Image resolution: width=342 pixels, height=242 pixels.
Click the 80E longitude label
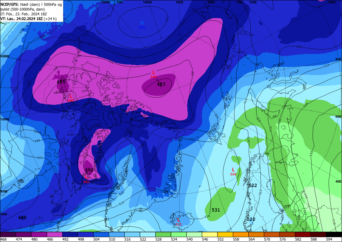(x=338, y=59)
